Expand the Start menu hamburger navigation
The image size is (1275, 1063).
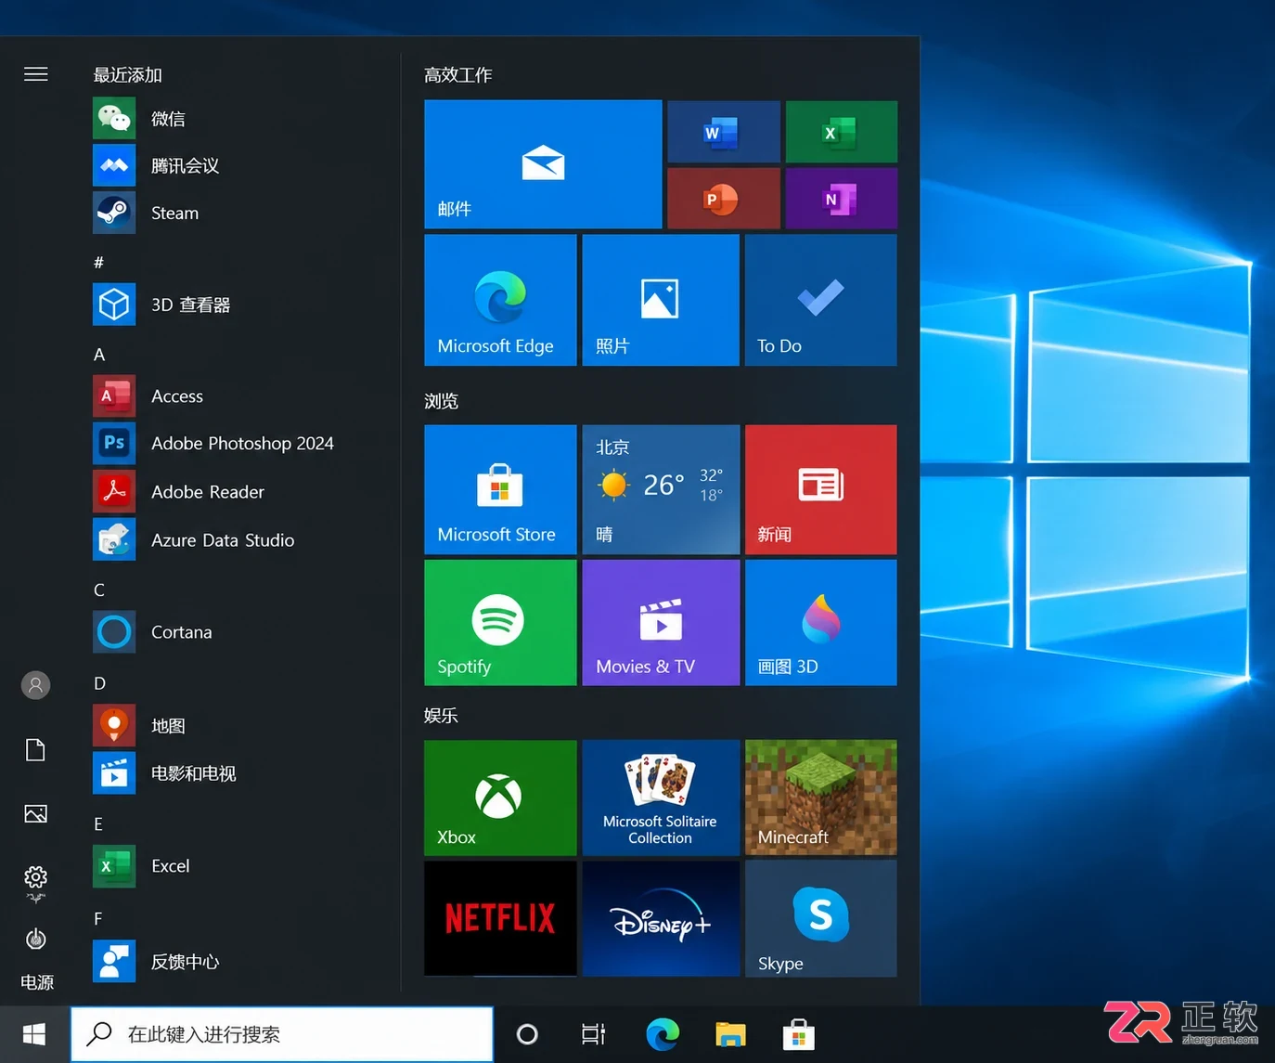tap(36, 74)
